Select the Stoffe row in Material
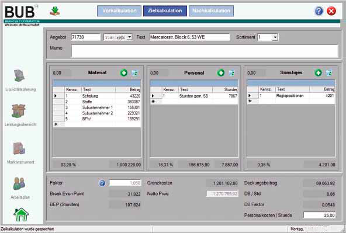This screenshot has width=346, height=233. 97,102
